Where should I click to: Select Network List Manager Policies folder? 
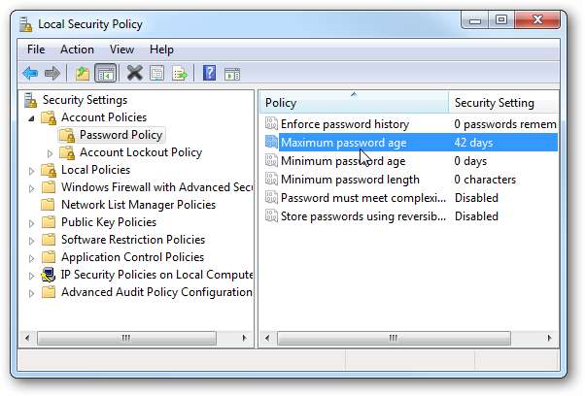click(x=138, y=205)
